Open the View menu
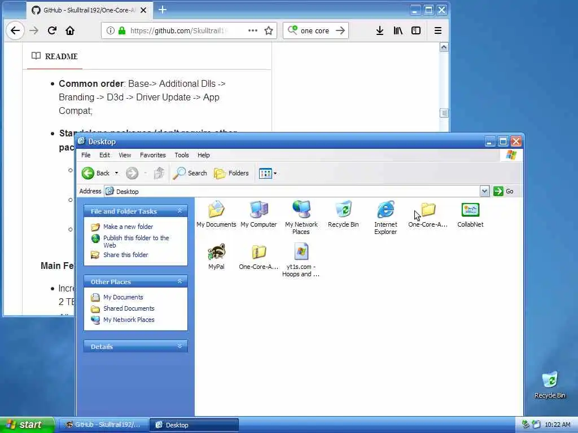This screenshot has height=433, width=578. point(125,155)
